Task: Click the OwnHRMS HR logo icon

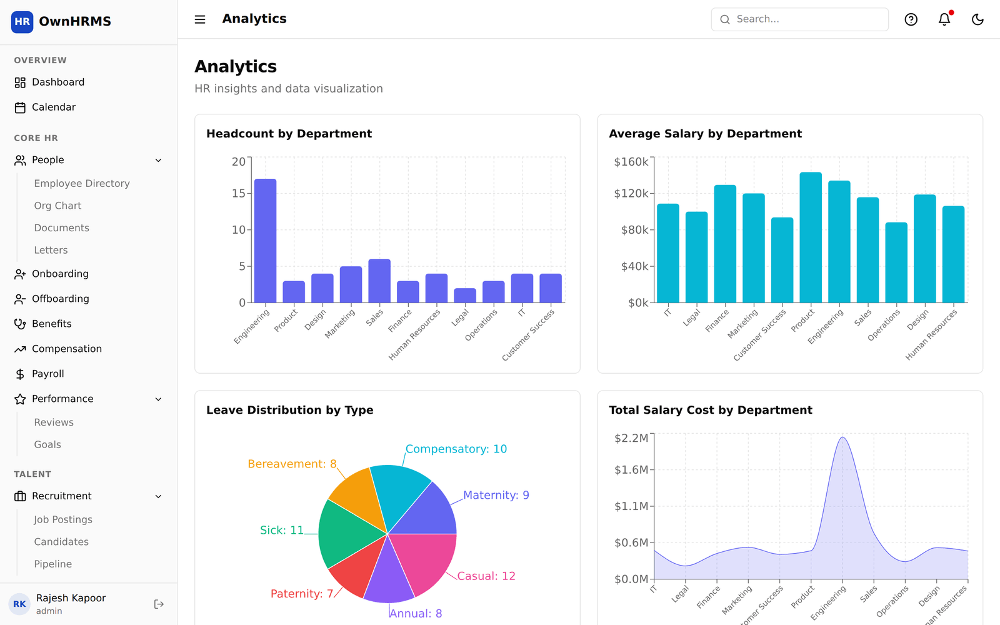Action: 22,22
